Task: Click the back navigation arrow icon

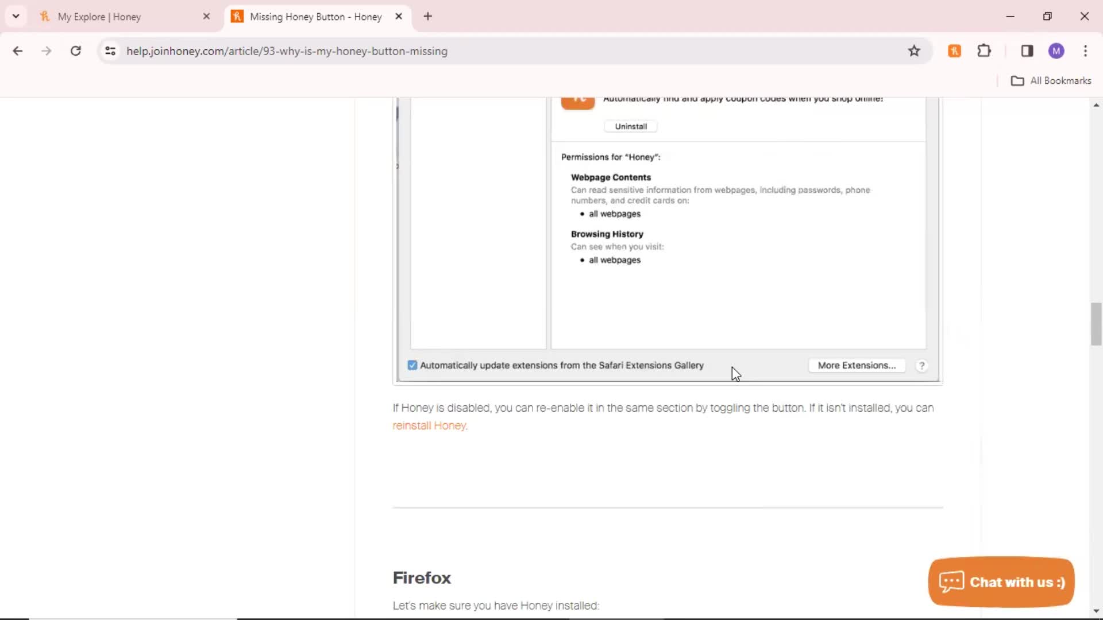Action: pos(17,51)
